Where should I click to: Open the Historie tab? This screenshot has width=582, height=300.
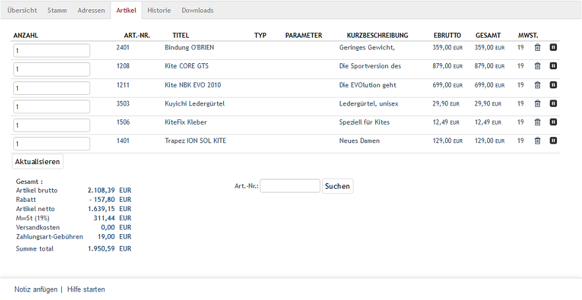pyautogui.click(x=159, y=11)
